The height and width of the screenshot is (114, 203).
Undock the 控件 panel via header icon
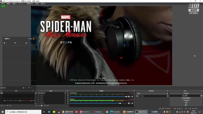(x=201, y=91)
